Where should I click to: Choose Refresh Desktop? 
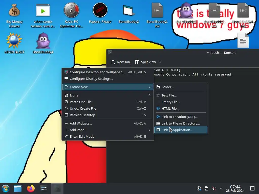[x=108, y=115]
